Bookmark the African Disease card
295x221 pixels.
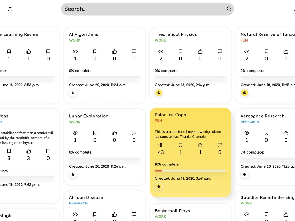click(x=95, y=215)
